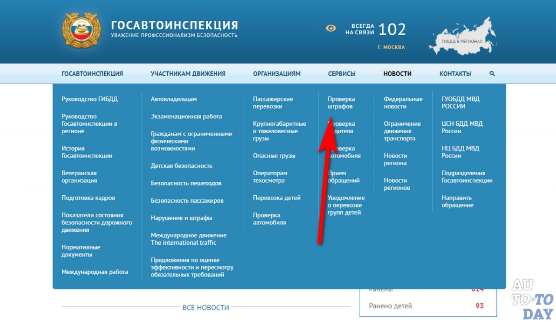Screen dimensions: 556x322
Task: Open Федеральные новости link
Action: [x=403, y=102]
